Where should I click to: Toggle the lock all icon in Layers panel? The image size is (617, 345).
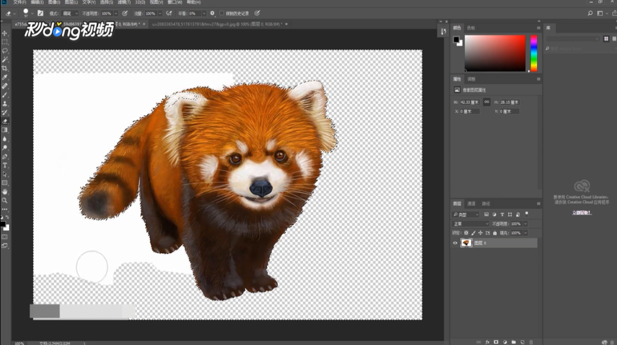pyautogui.click(x=495, y=233)
